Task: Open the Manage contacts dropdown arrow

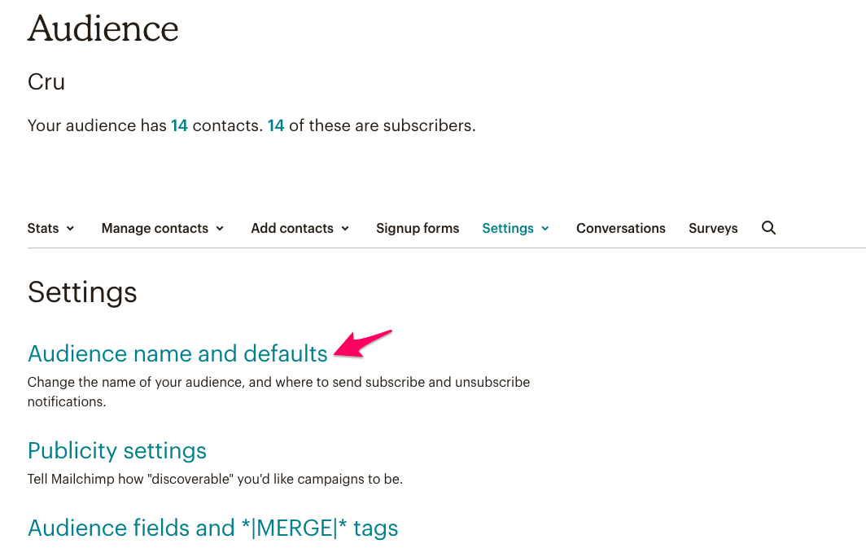Action: click(x=220, y=229)
